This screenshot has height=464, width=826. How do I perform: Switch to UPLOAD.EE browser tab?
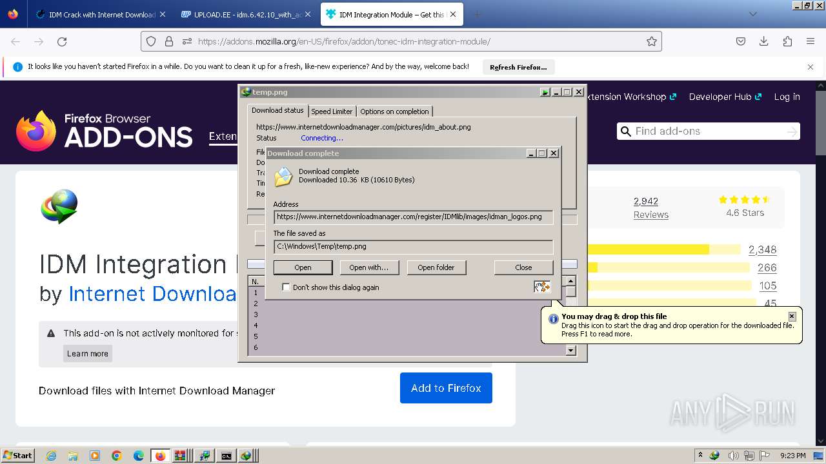tap(245, 14)
